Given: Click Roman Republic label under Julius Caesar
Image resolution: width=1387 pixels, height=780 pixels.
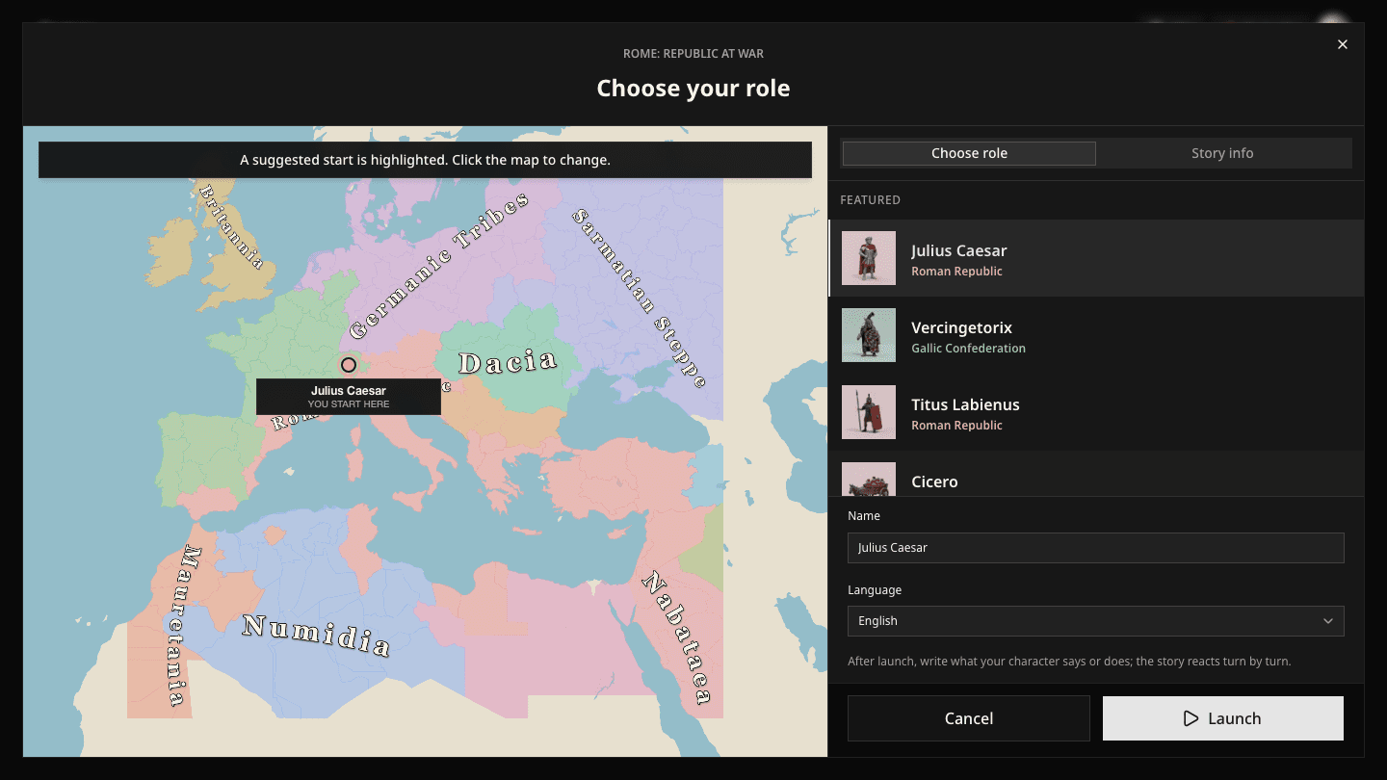Looking at the screenshot, I should 956,272.
